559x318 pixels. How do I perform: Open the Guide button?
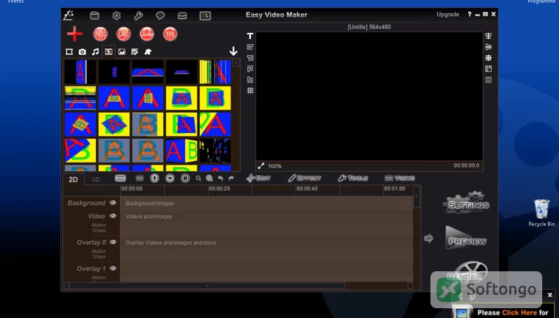pos(147,33)
